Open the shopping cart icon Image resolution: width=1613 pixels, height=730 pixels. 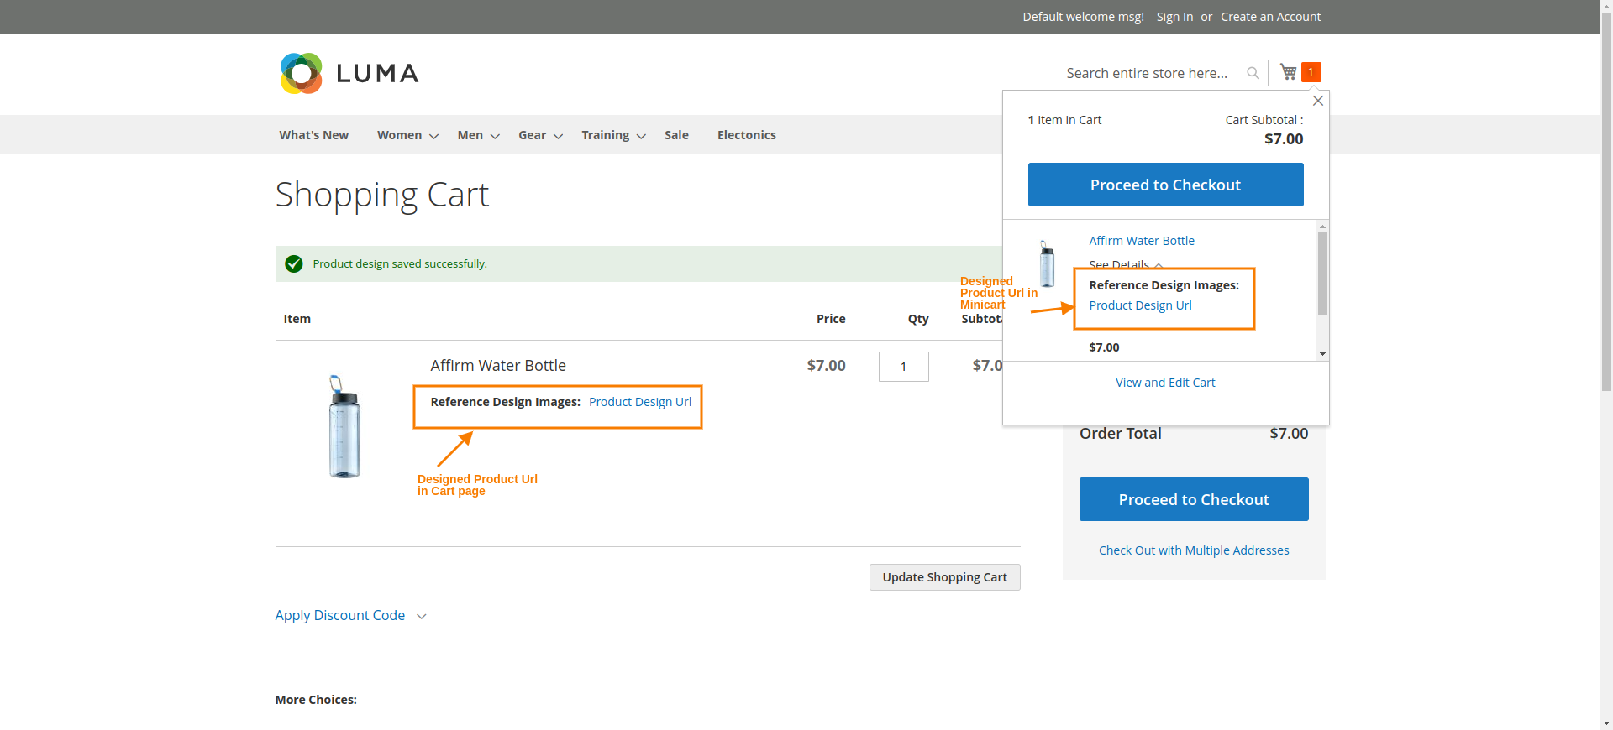1288,72
